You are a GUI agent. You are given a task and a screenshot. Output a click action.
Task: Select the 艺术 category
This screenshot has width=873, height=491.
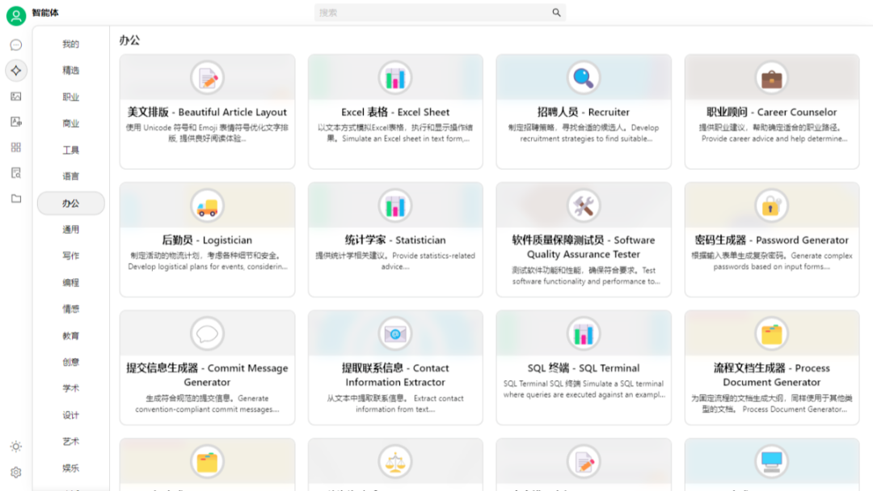point(70,442)
